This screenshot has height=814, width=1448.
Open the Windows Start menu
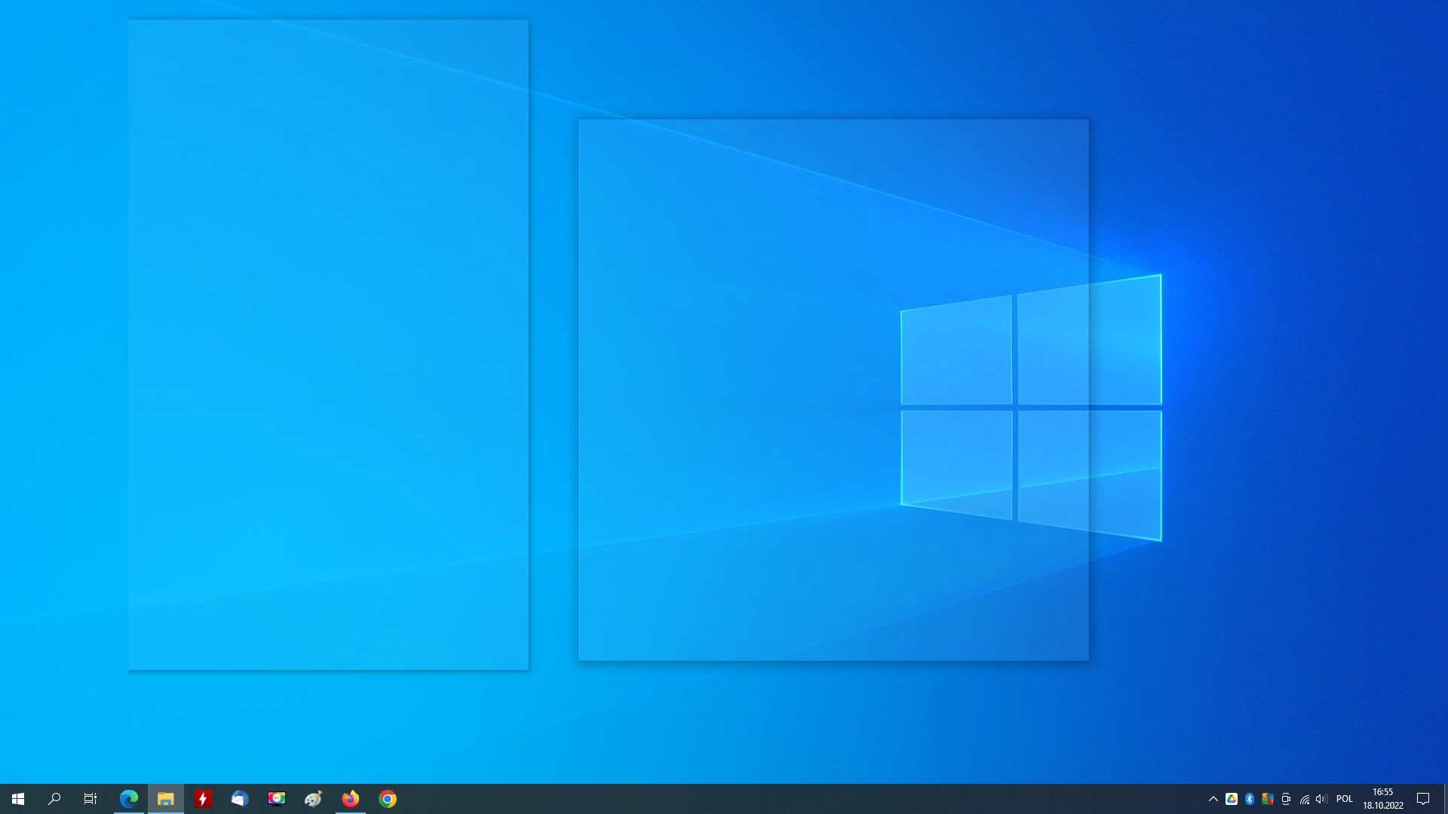(18, 799)
